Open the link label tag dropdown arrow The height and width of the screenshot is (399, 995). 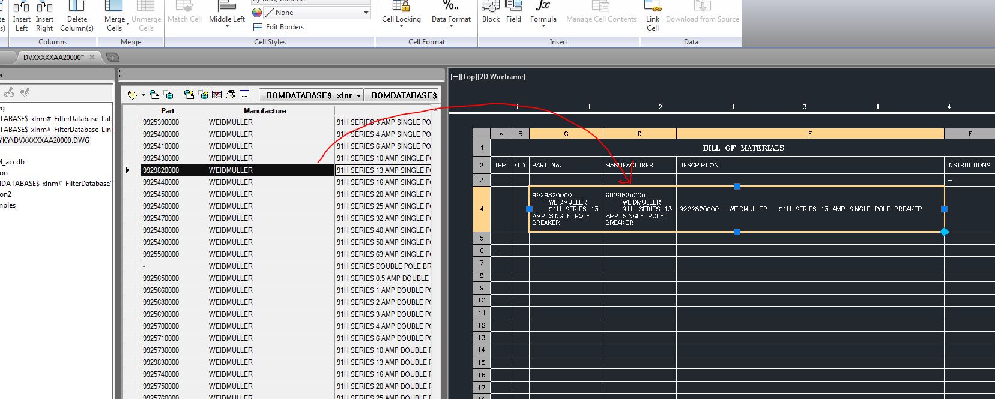(144, 95)
